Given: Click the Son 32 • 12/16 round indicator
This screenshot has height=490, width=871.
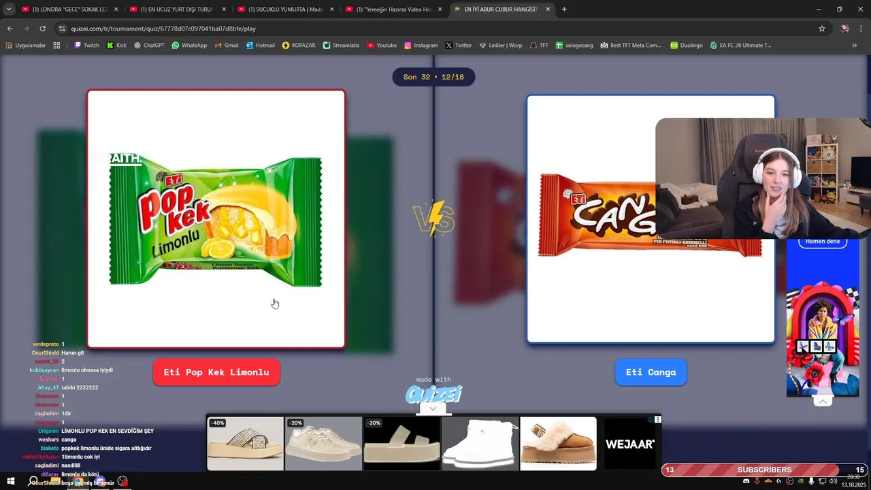Looking at the screenshot, I should [x=433, y=77].
